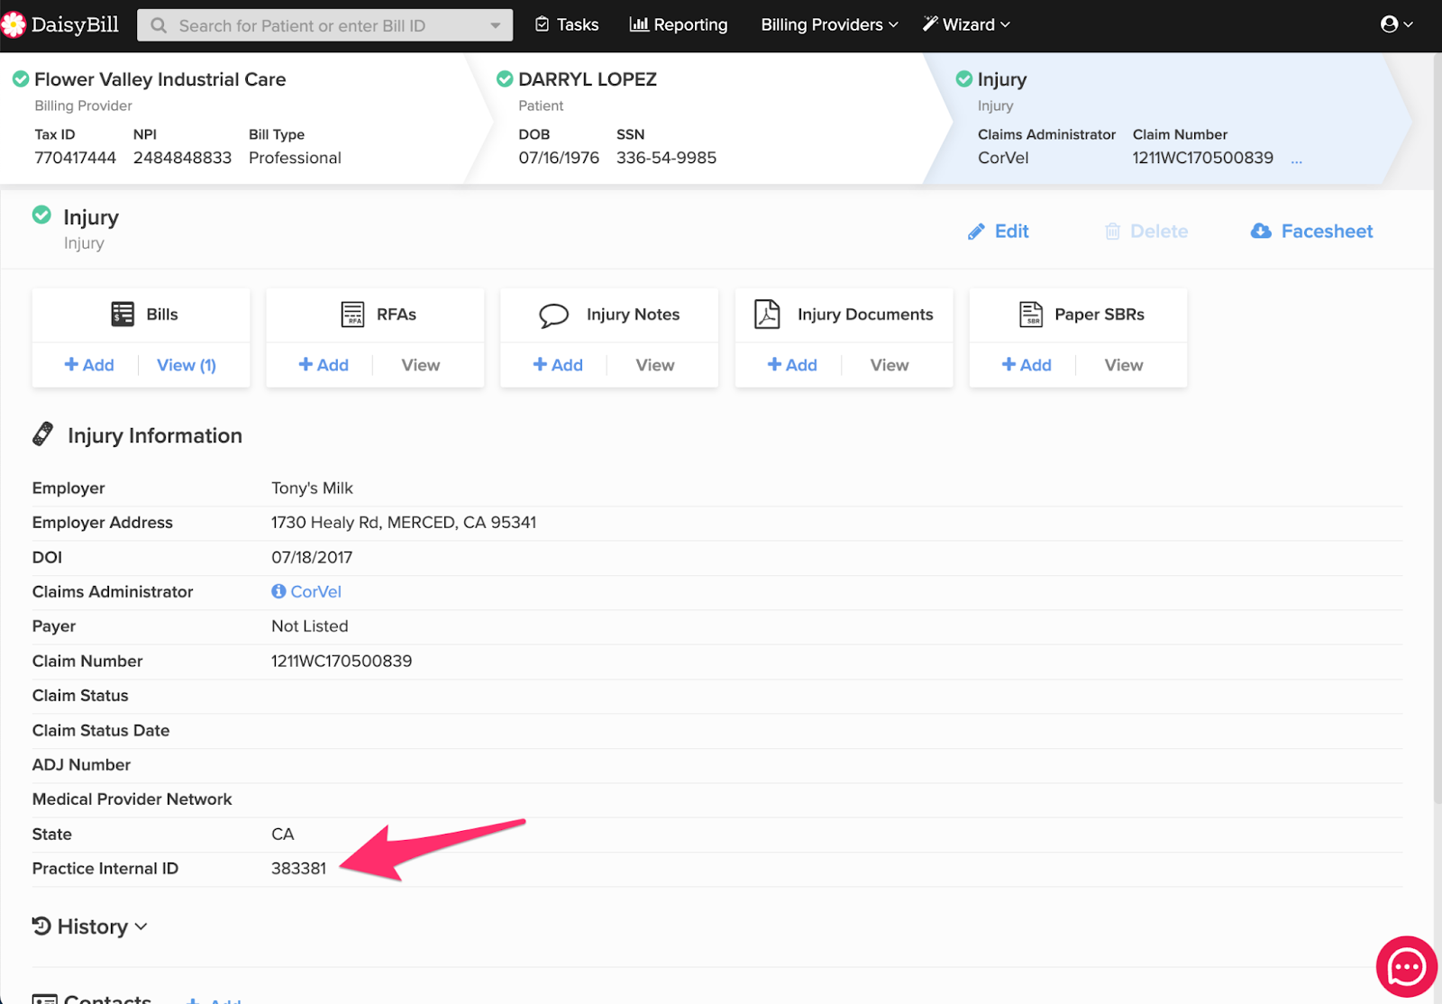This screenshot has height=1004, width=1442.
Task: Select the Tax ID 770417444
Action: click(75, 158)
